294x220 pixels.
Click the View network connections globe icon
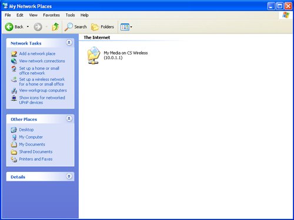[14, 61]
